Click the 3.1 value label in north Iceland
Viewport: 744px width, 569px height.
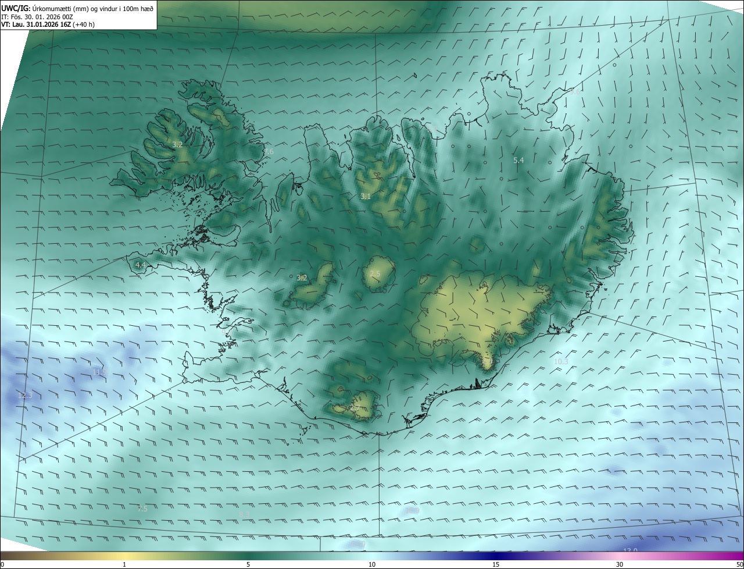pos(365,197)
